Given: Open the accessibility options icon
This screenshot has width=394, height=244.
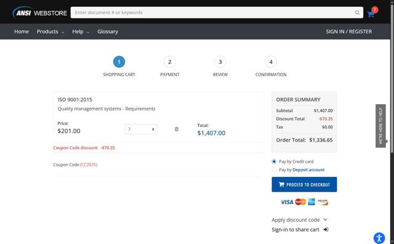Looking at the screenshot, I should [379, 238].
